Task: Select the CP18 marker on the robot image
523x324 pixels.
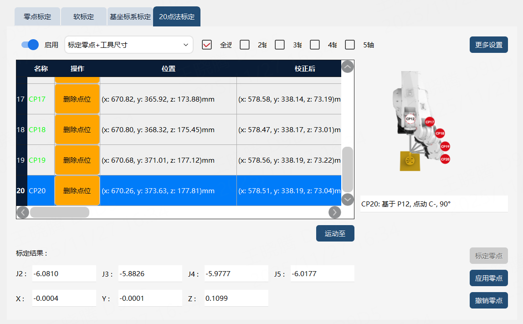Action: coord(440,133)
